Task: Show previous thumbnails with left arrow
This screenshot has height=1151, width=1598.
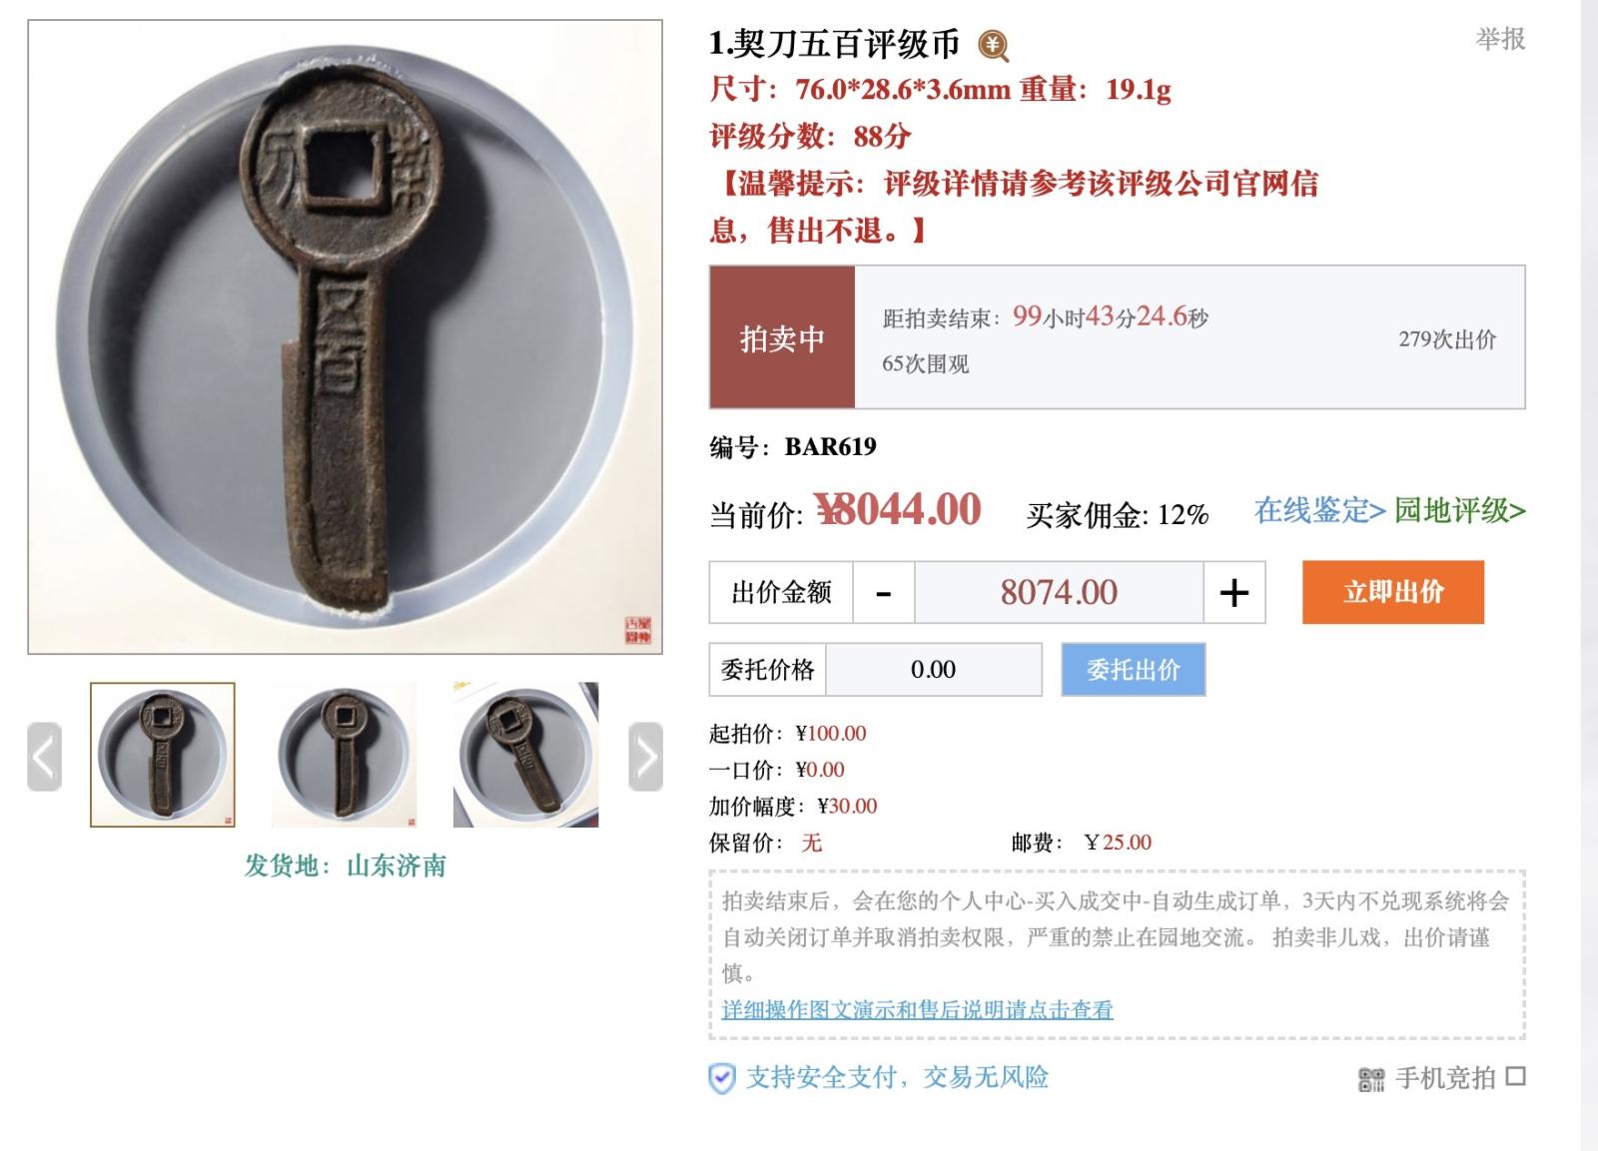Action: 44,757
